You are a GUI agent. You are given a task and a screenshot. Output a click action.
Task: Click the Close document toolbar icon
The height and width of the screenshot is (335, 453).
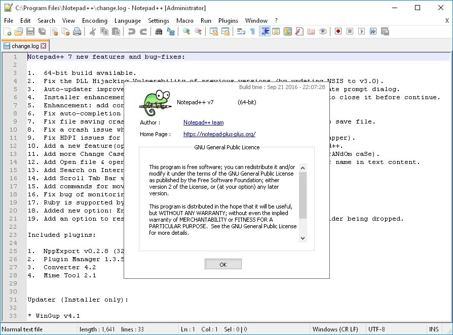tap(54, 31)
